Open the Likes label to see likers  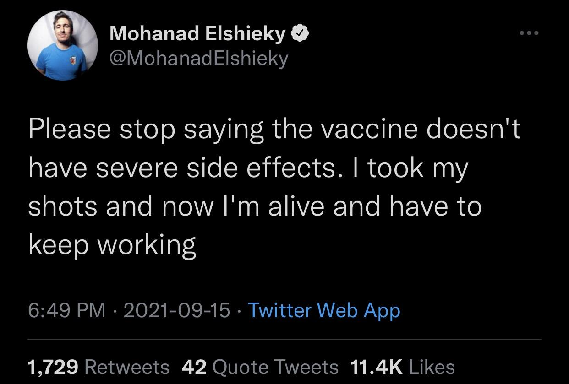pos(432,367)
